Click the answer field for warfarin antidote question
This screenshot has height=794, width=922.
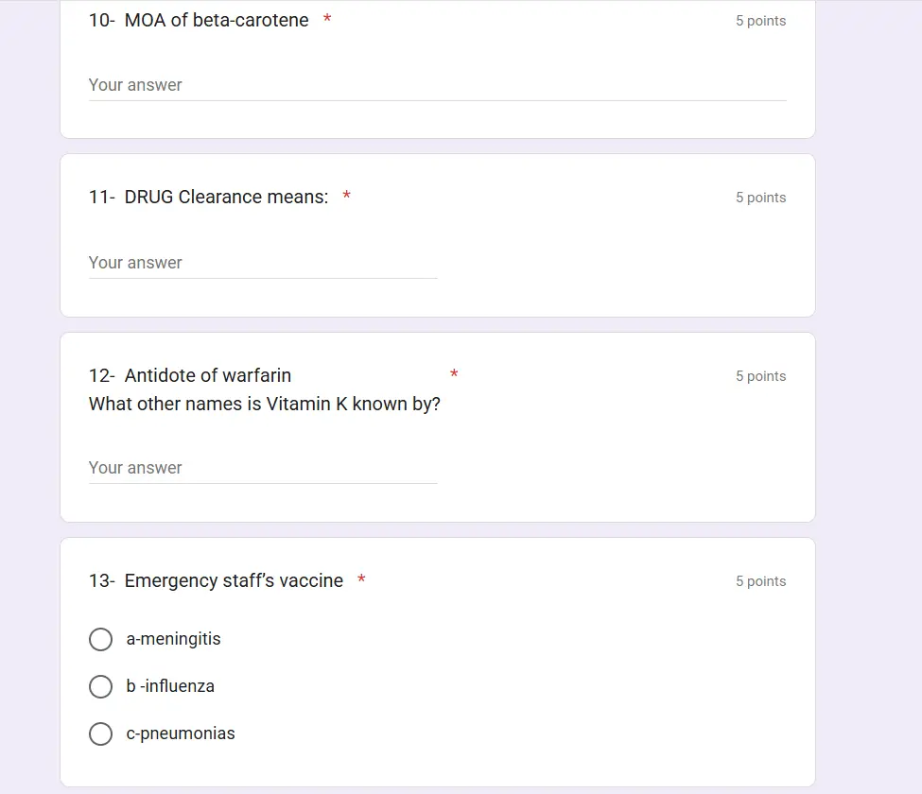click(x=236, y=468)
